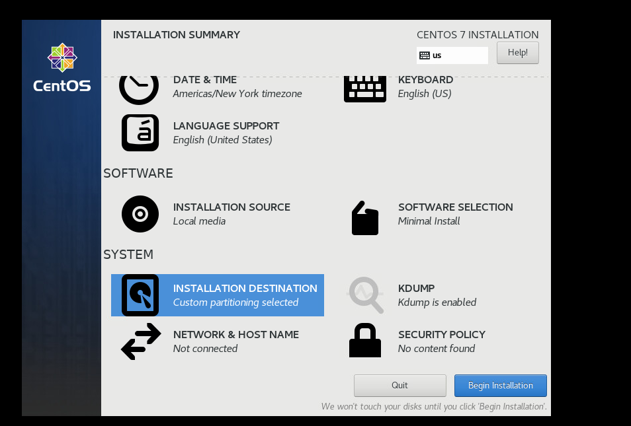
Task: Click the Americas/New York timezone text
Action: point(237,94)
